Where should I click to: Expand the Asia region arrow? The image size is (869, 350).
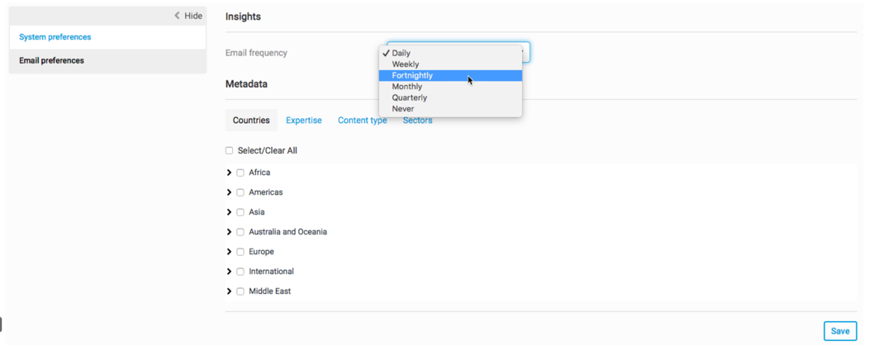point(229,212)
